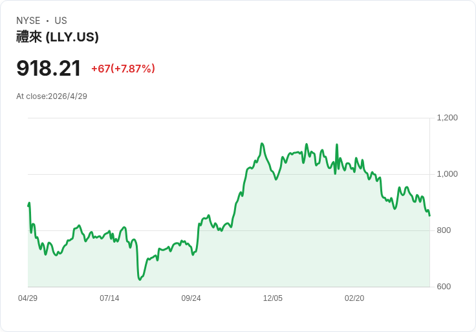Click the chart's lowest dip after 07/14

(140, 280)
